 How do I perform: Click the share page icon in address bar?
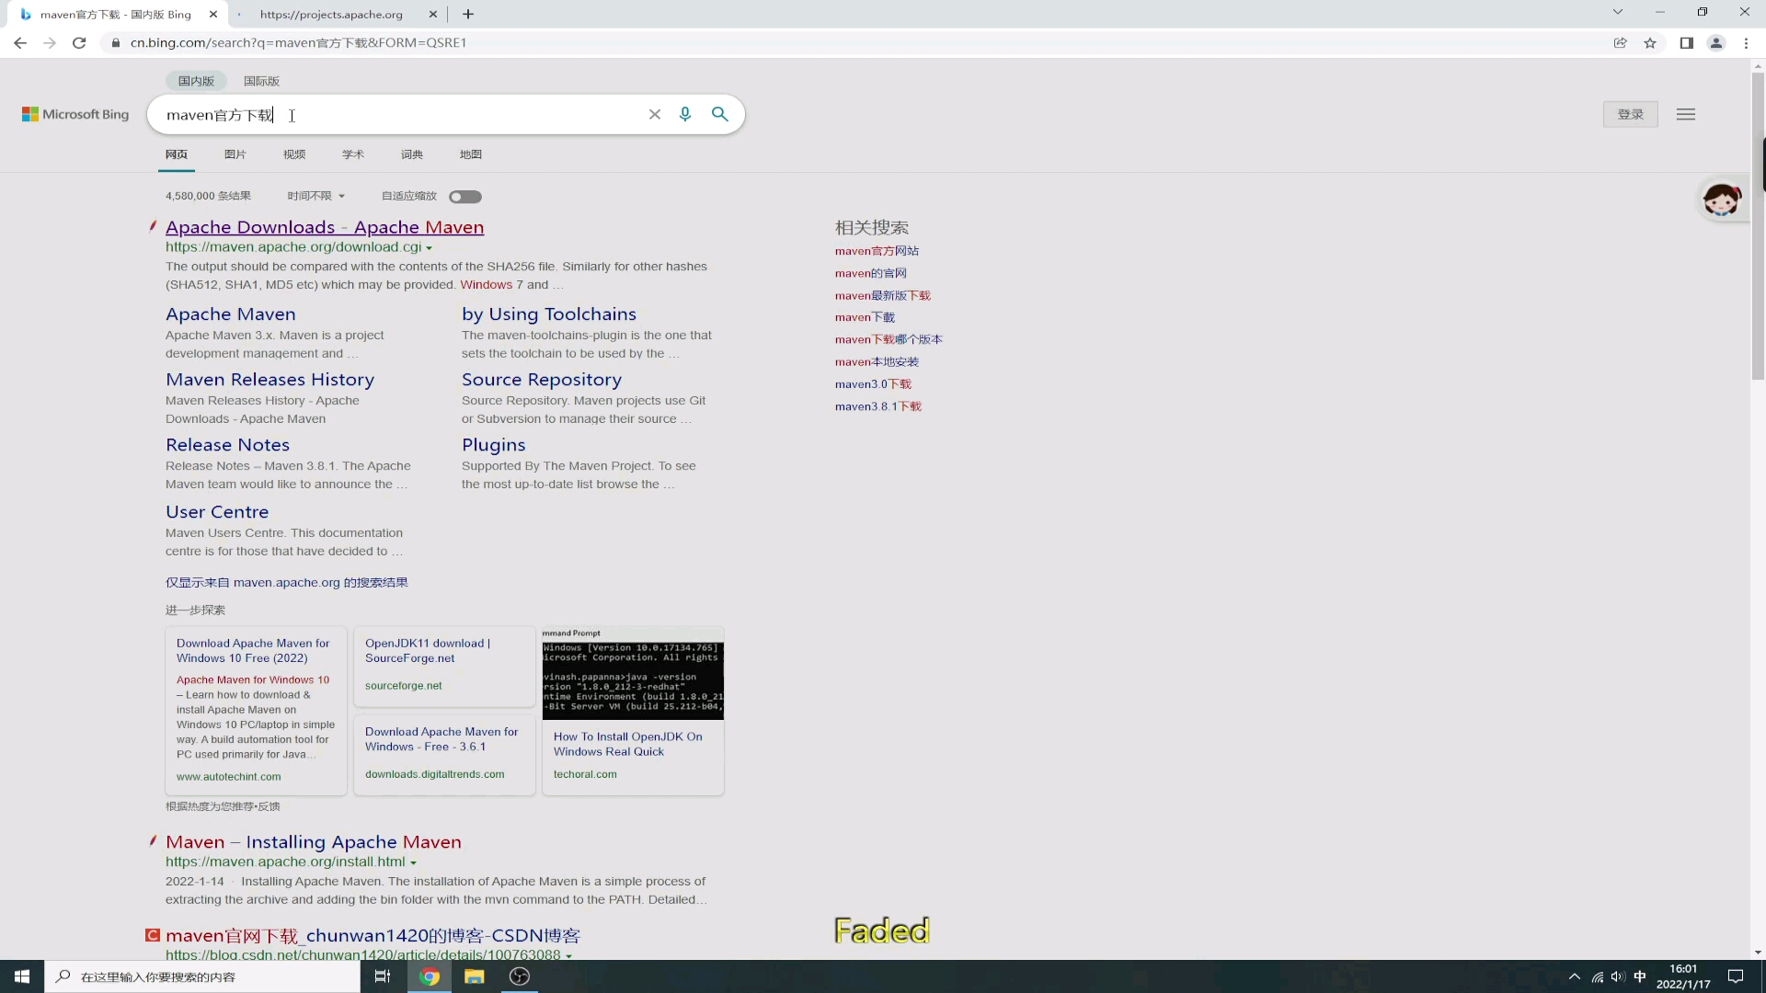(1620, 42)
